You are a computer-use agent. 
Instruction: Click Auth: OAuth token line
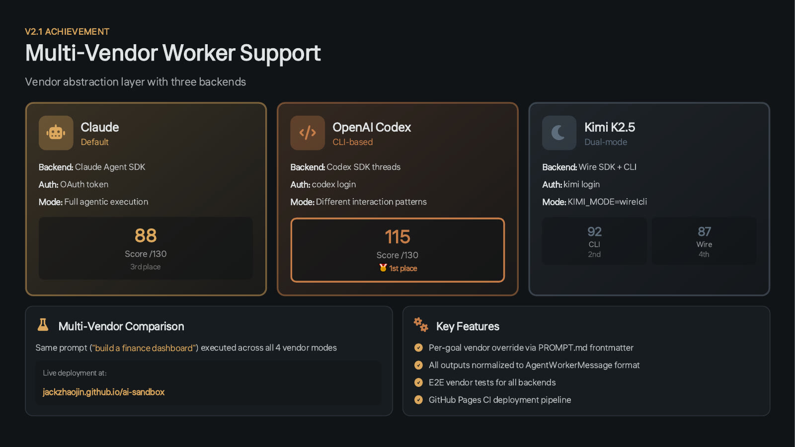pyautogui.click(x=74, y=184)
